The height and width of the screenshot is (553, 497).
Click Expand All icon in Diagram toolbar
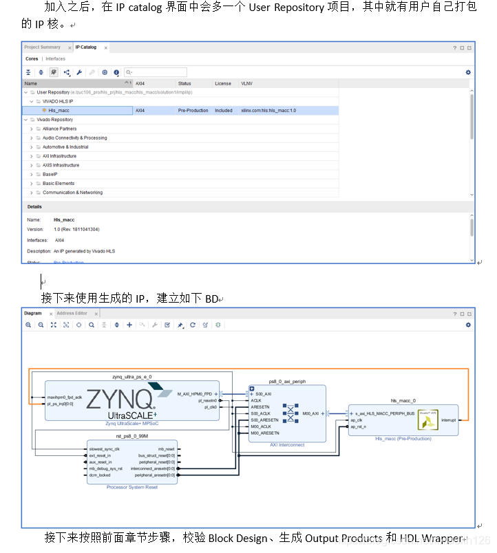click(x=117, y=325)
